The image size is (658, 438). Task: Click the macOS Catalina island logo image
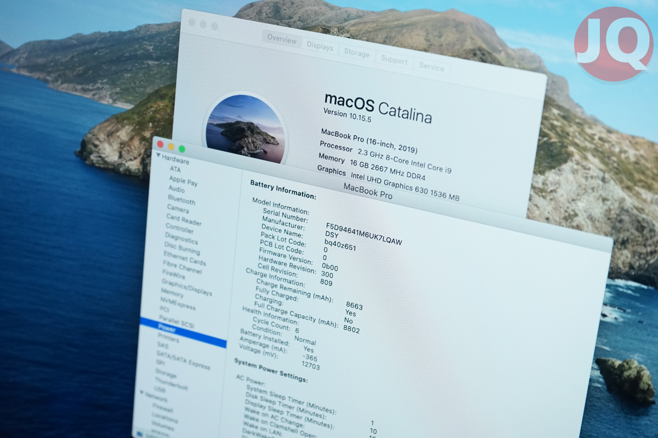(245, 129)
